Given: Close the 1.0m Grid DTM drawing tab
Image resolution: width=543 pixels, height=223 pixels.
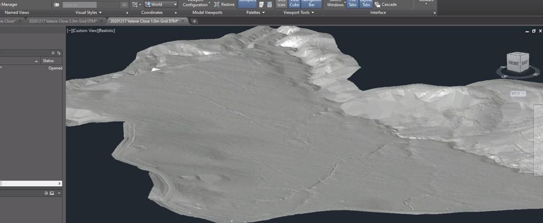Looking at the screenshot, I should (x=183, y=21).
